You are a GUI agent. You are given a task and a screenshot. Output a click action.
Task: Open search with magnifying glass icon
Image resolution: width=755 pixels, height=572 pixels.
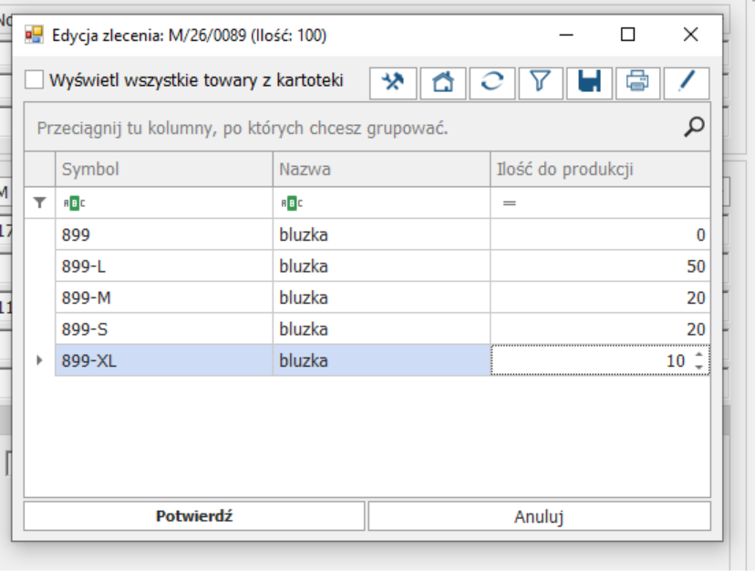(x=694, y=128)
